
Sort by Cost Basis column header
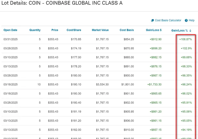tap(127, 30)
